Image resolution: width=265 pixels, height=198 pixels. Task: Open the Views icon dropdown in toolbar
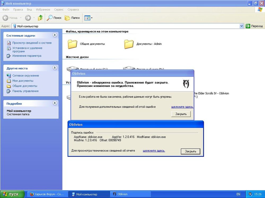click(89, 18)
